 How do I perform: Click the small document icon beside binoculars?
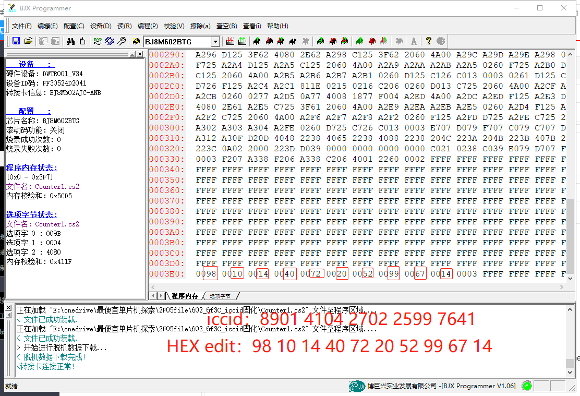82,41
